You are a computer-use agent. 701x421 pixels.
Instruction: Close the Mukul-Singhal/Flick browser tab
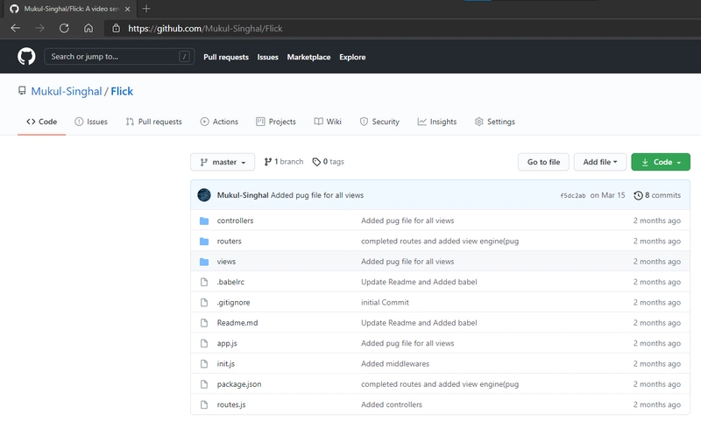[127, 9]
